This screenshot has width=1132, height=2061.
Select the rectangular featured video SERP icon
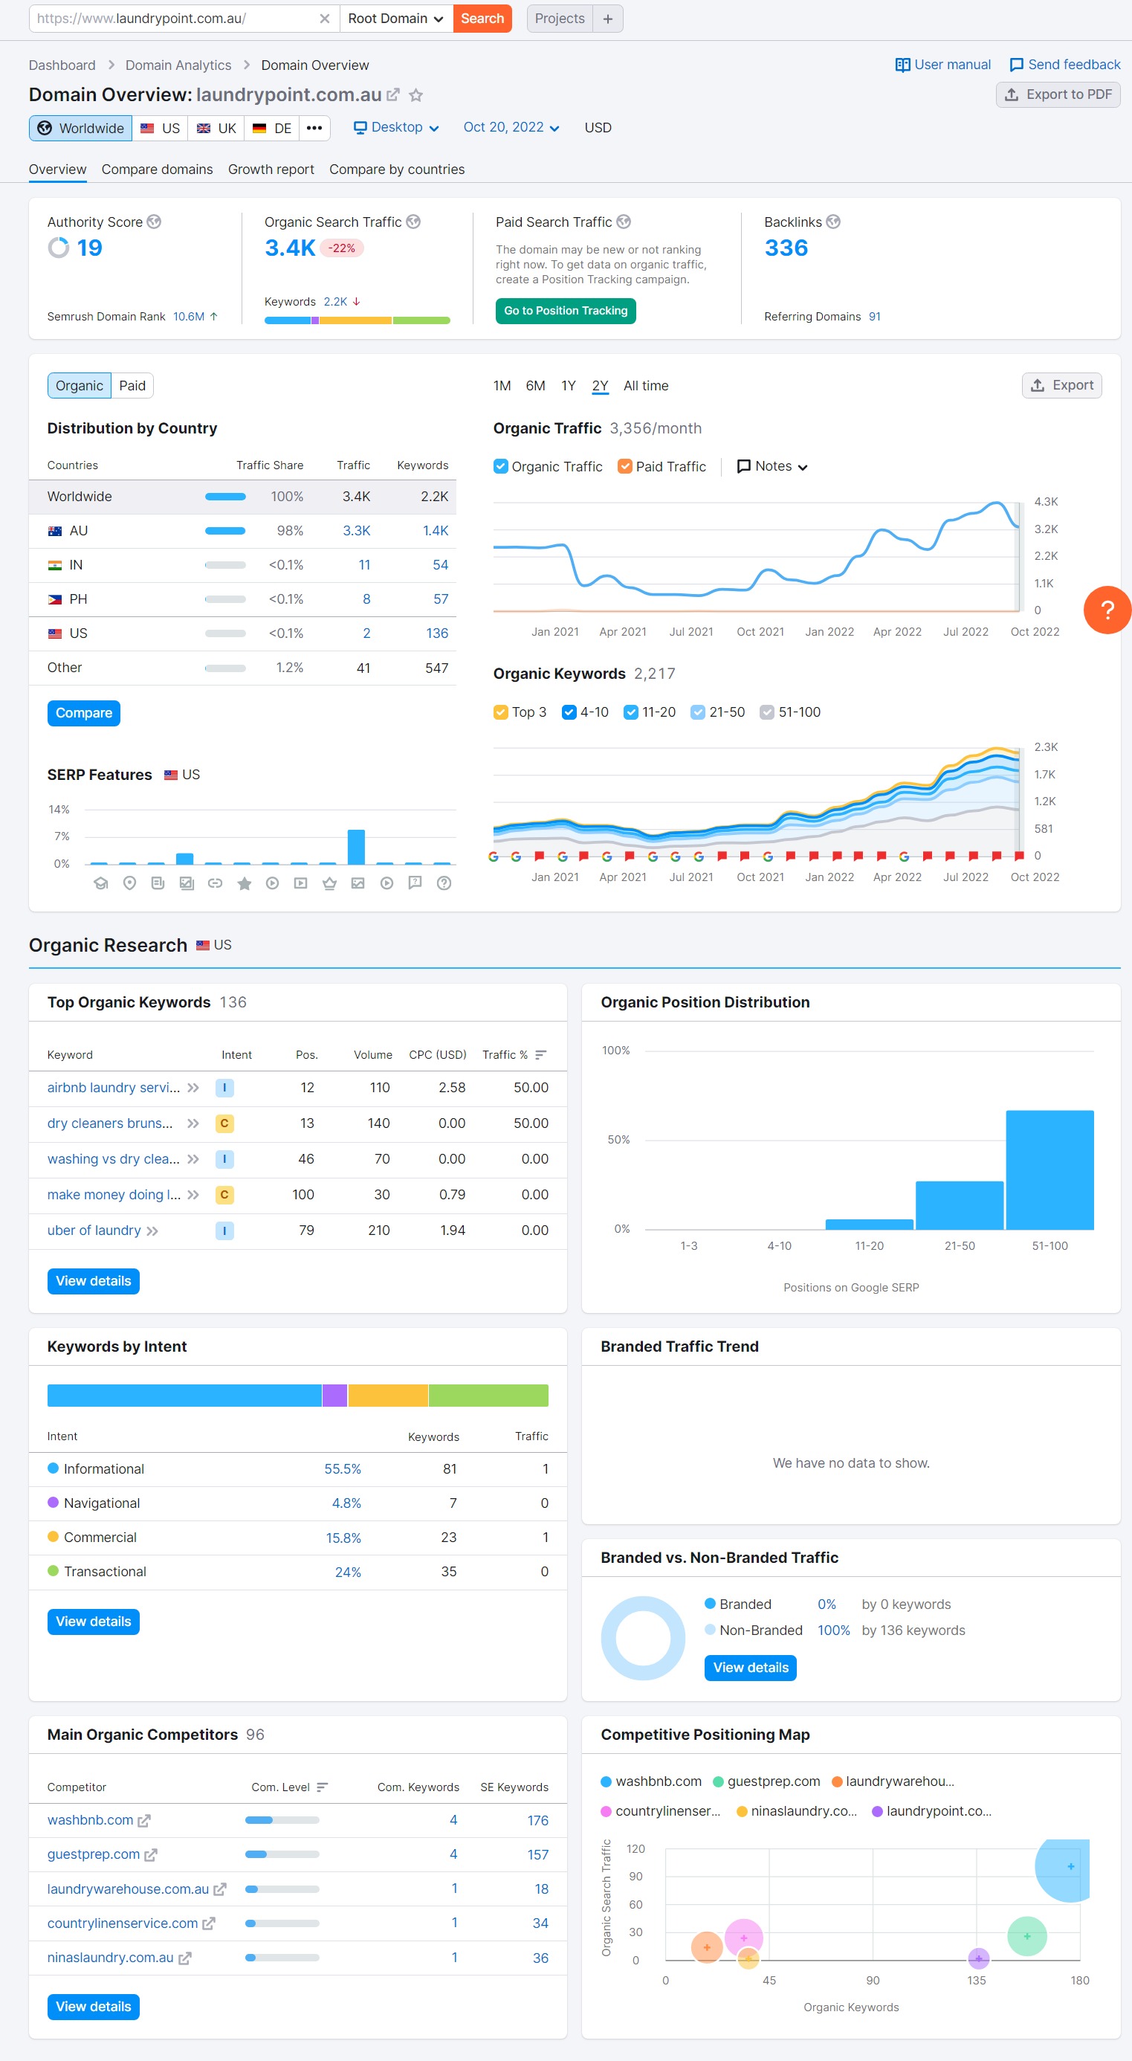pos(301,883)
